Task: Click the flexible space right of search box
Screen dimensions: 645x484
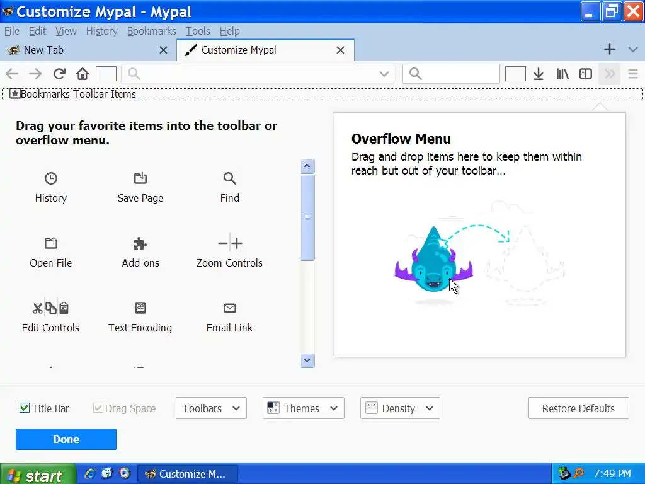Action: tap(515, 74)
